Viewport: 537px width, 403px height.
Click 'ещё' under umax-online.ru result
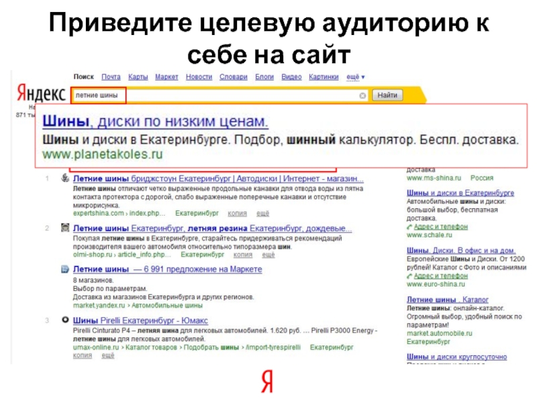pyautogui.click(x=108, y=355)
